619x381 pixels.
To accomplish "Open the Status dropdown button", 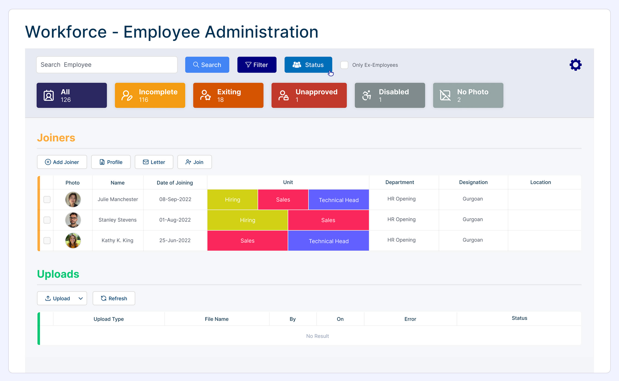I will (x=308, y=65).
